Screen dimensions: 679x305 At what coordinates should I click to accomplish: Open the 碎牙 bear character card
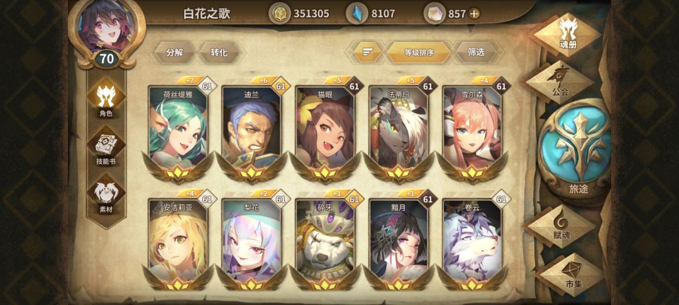pyautogui.click(x=325, y=240)
